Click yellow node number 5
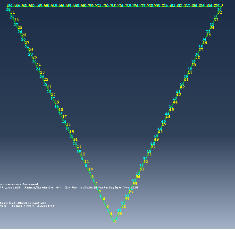Viewport: 235px width, 230px height. (x=108, y=206)
